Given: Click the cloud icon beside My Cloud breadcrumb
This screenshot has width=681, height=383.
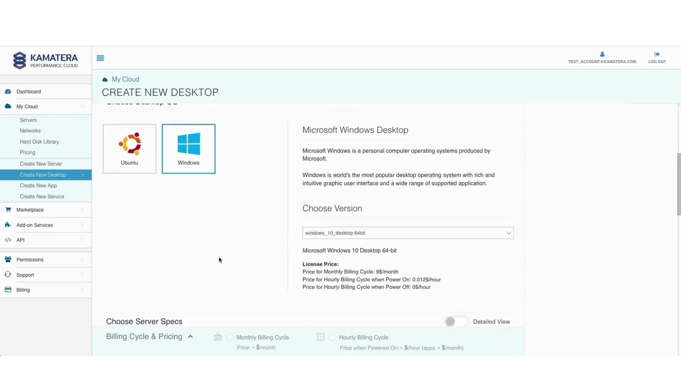Looking at the screenshot, I should (x=105, y=79).
